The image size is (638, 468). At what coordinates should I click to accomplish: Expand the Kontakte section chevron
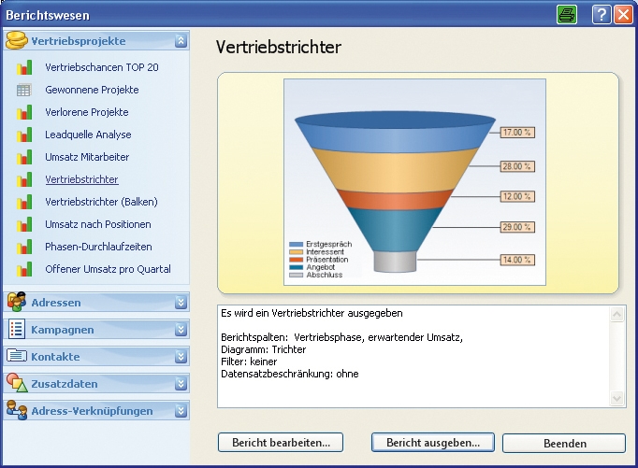click(x=181, y=357)
